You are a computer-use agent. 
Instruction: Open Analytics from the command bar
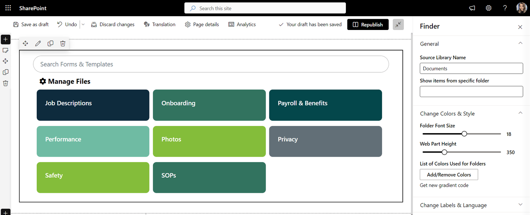[x=242, y=24]
